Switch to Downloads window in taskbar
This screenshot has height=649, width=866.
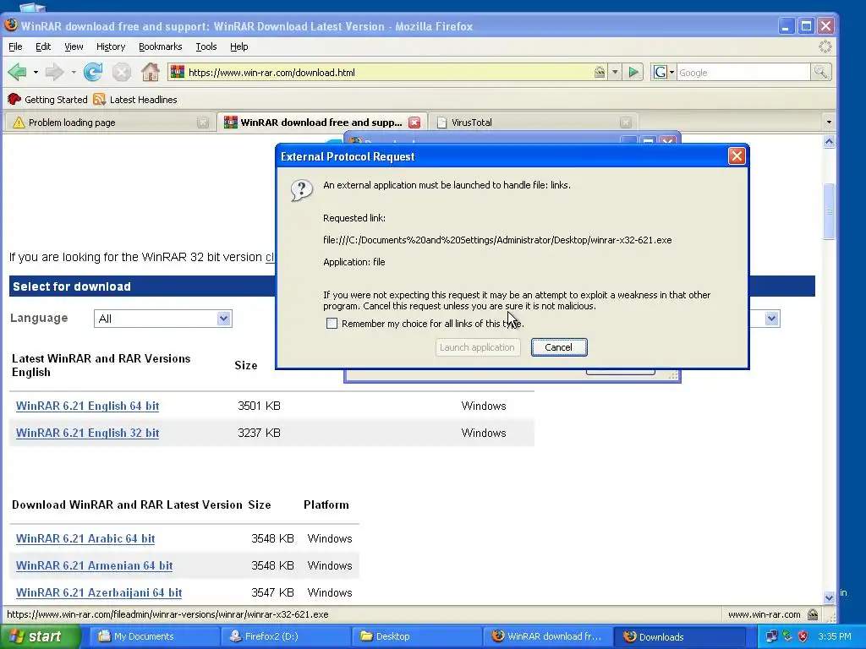pyautogui.click(x=679, y=636)
